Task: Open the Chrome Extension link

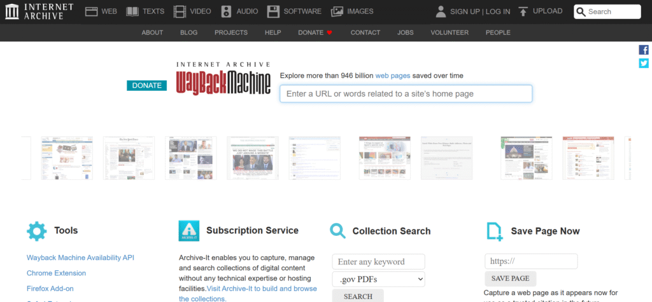Action: pos(56,273)
